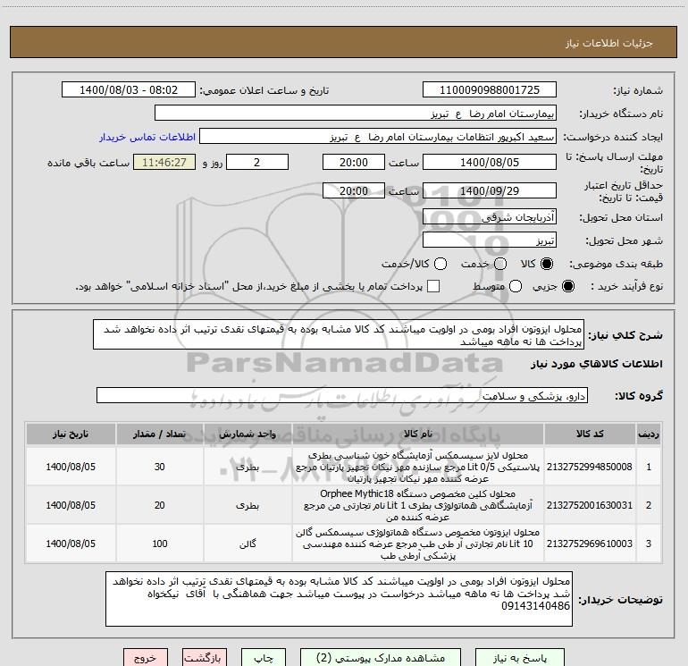The width and height of the screenshot is (688, 666).
Task: Click the جزئیات اطلاعات نیاز header title
Action: [609, 43]
